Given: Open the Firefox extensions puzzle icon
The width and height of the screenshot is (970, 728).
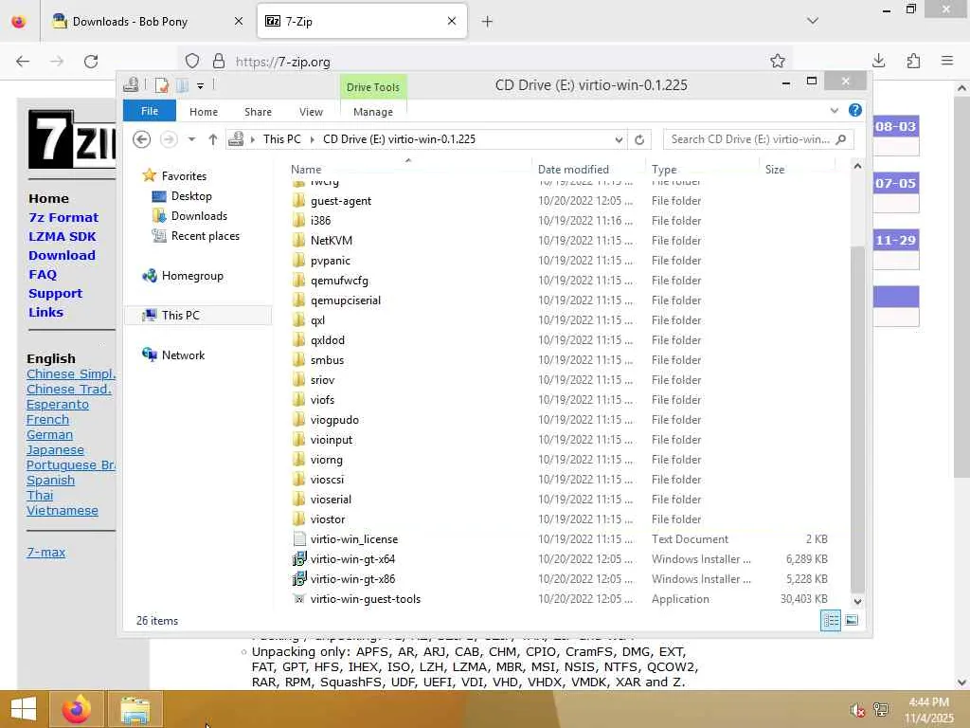Looking at the screenshot, I should (x=913, y=61).
